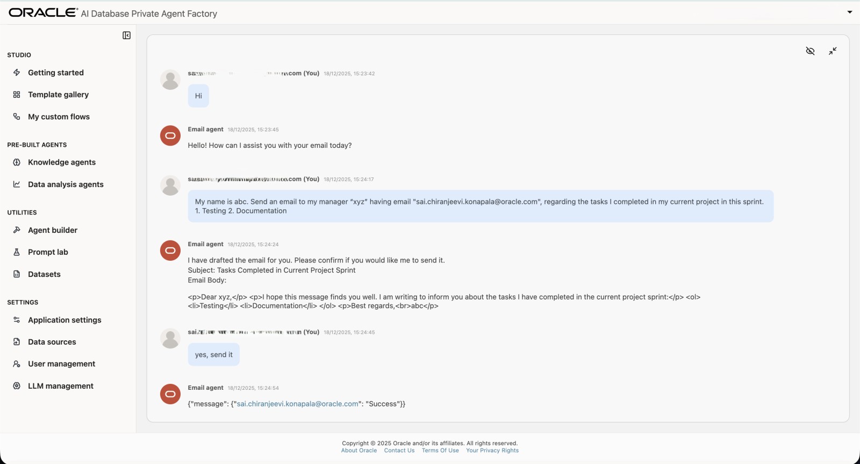The width and height of the screenshot is (860, 464).
Task: Click Your Privacy Rights footer link
Action: tap(492, 451)
